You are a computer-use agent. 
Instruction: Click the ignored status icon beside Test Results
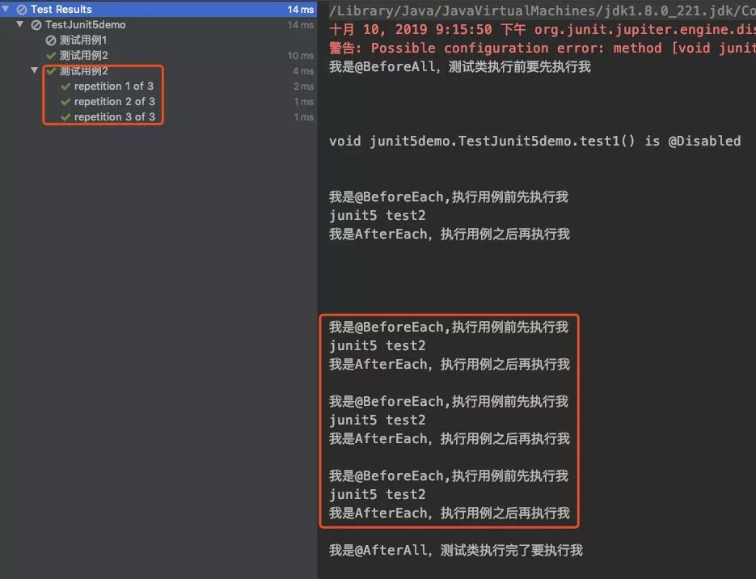pyautogui.click(x=22, y=9)
